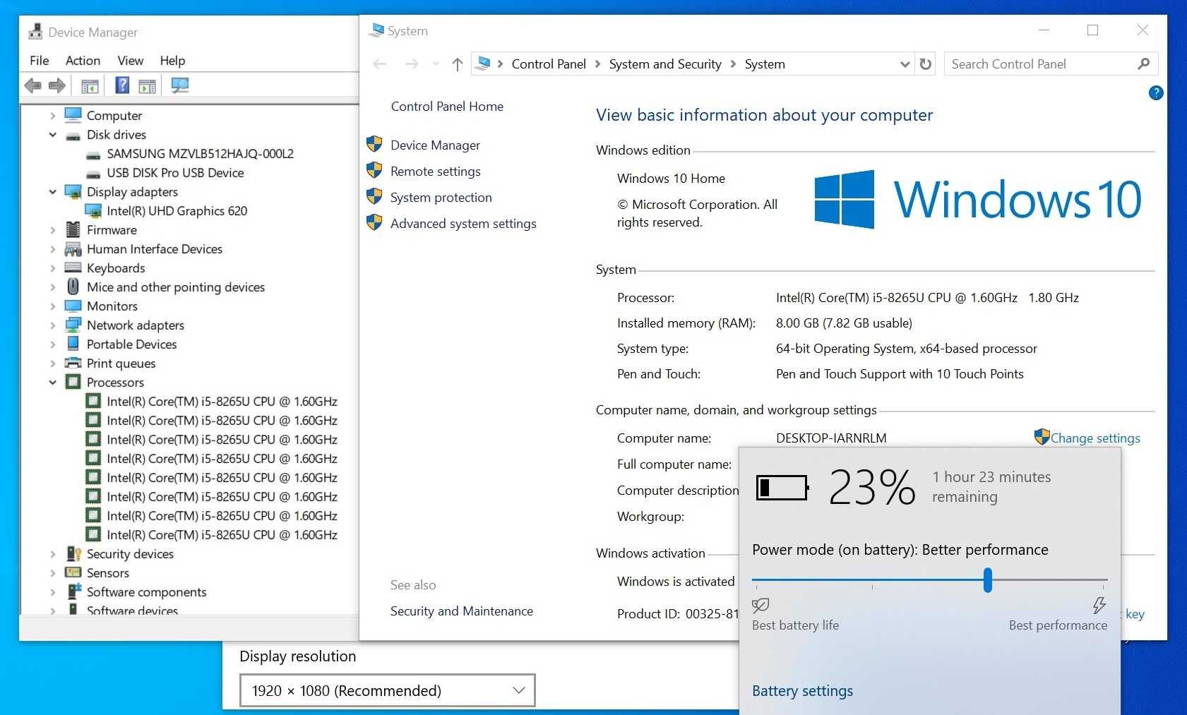Open the Display resolution dropdown
This screenshot has height=715, width=1187.
pyautogui.click(x=387, y=690)
